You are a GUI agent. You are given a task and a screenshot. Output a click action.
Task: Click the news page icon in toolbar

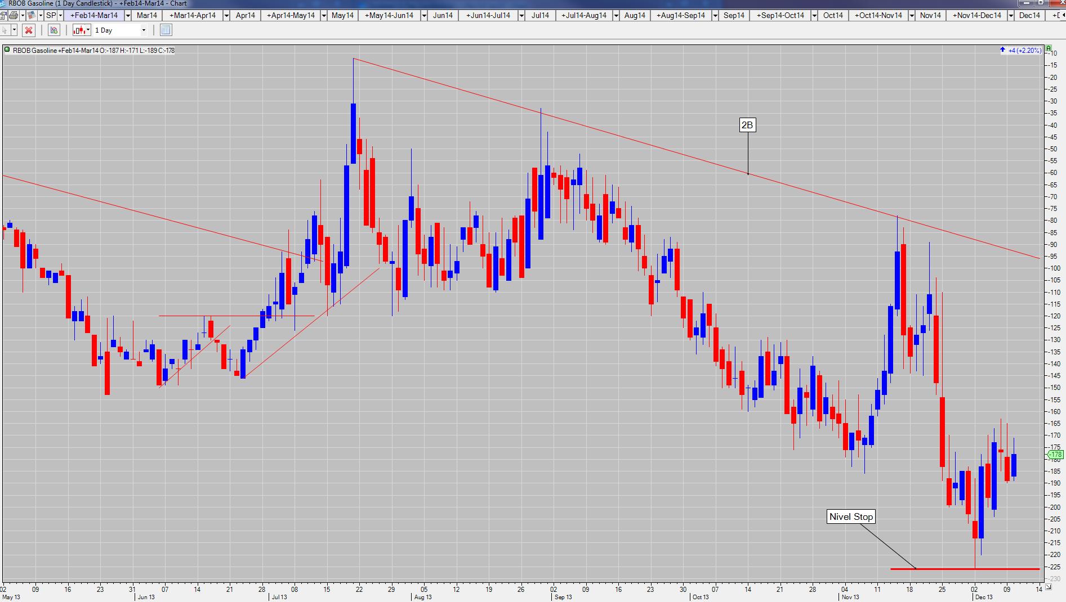32,15
